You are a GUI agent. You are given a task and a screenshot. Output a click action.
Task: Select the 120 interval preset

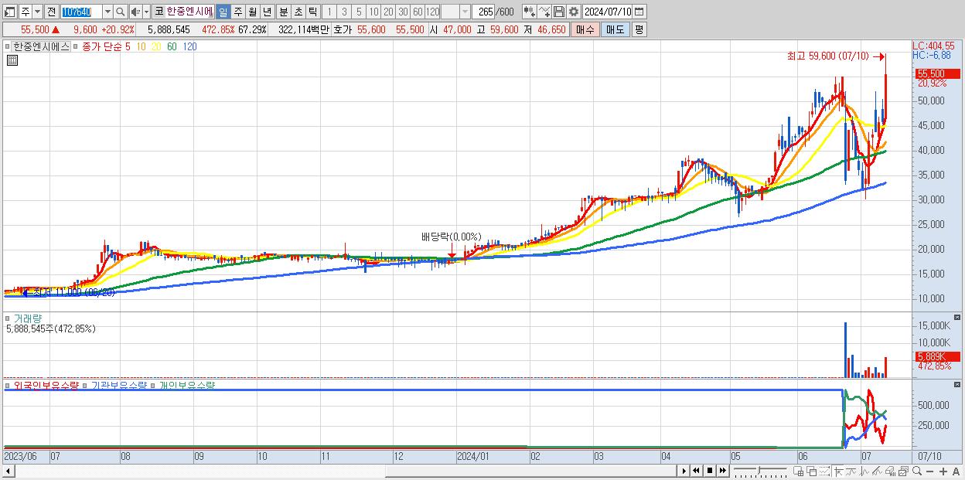click(x=433, y=12)
